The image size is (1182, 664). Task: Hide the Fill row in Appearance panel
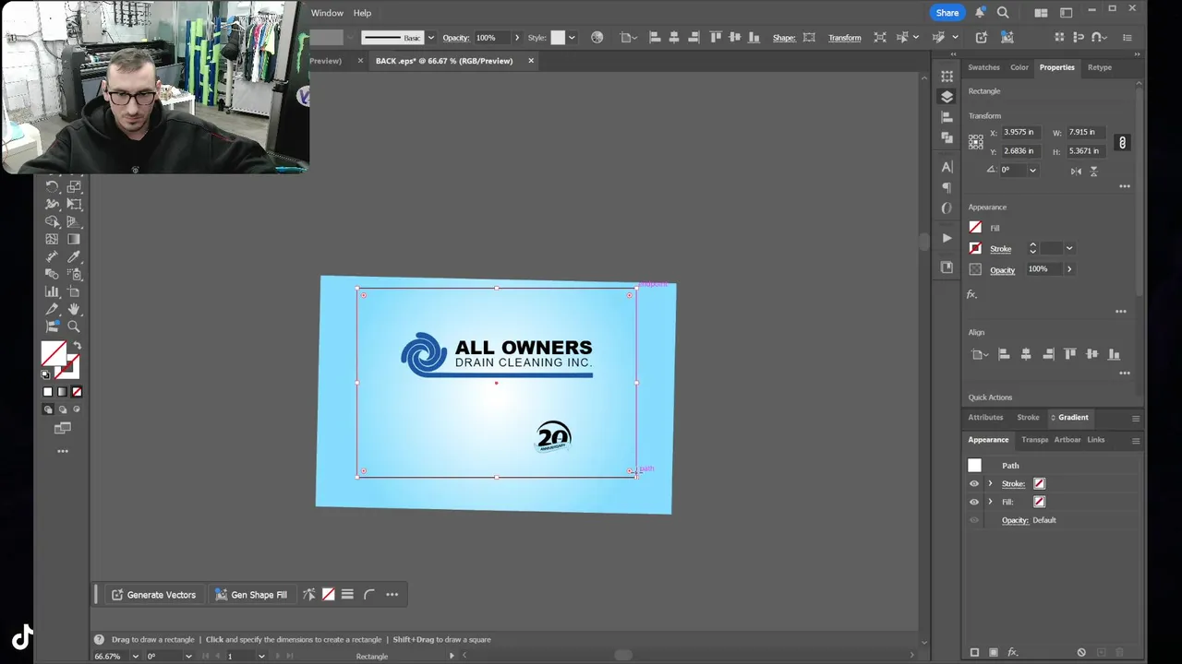973,502
